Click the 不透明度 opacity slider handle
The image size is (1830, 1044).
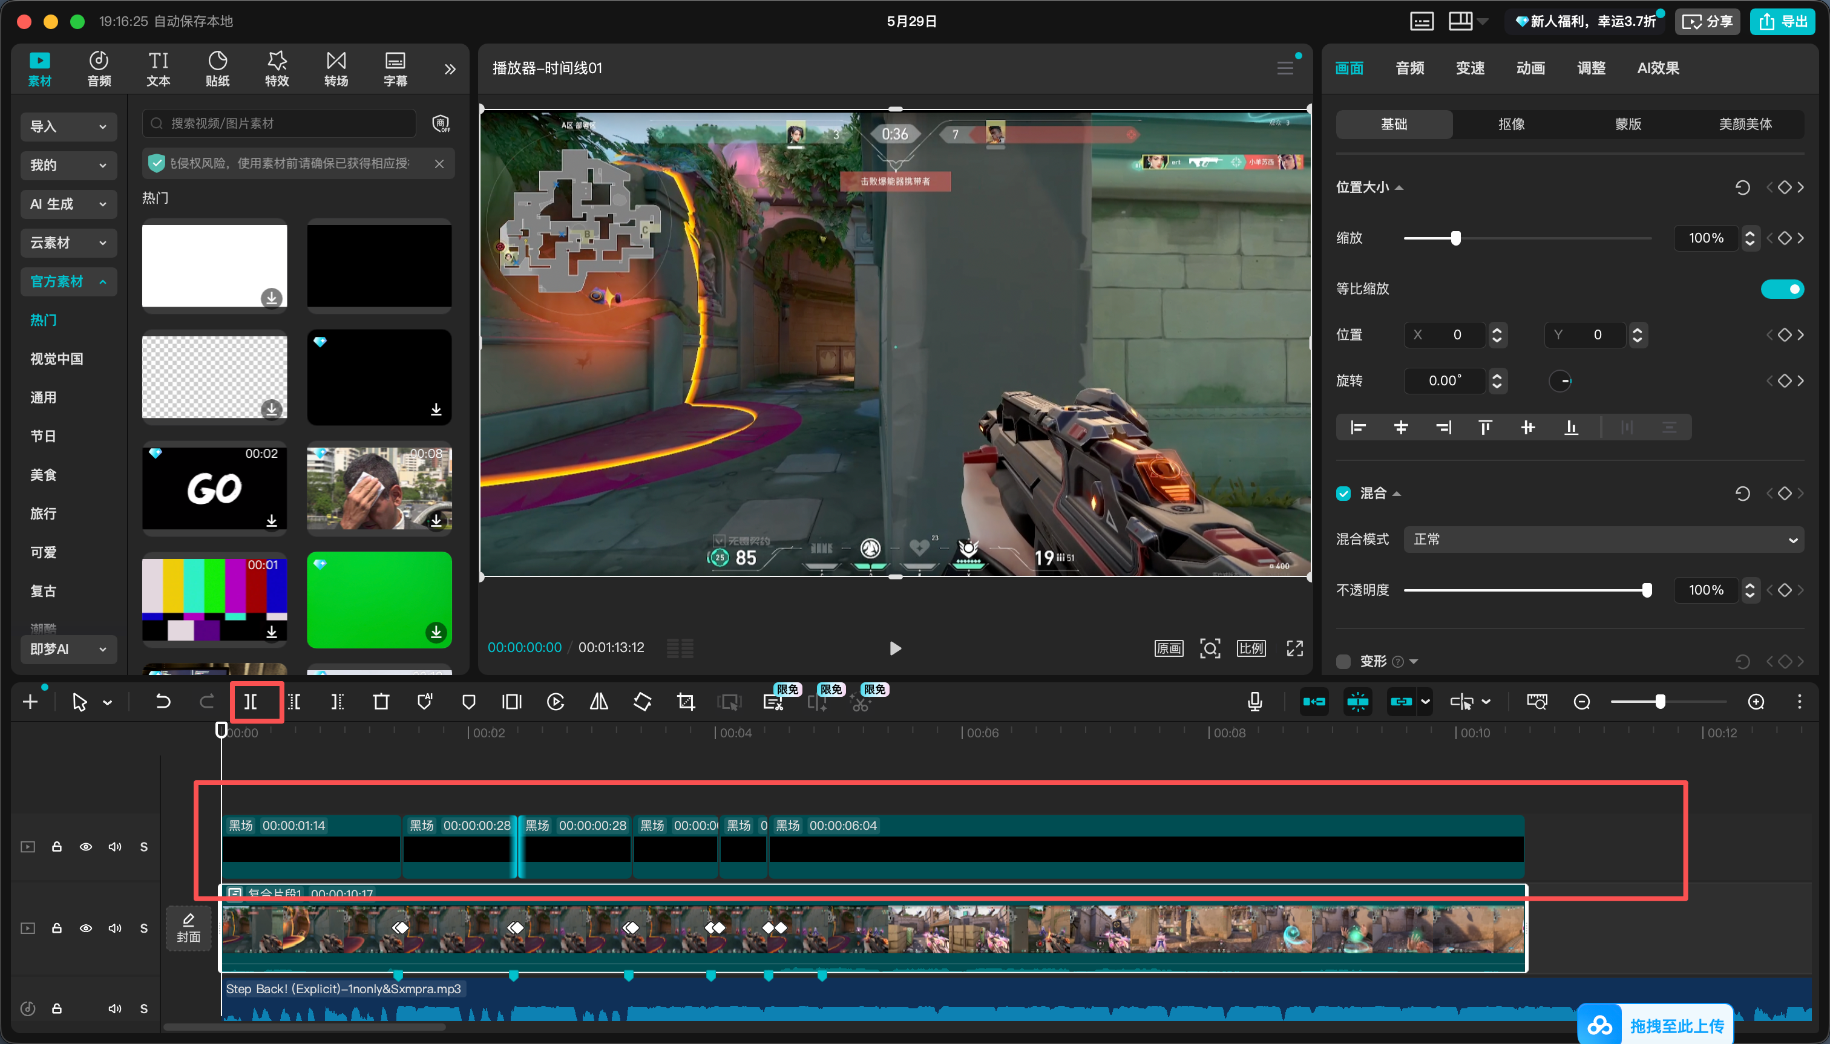tap(1647, 590)
